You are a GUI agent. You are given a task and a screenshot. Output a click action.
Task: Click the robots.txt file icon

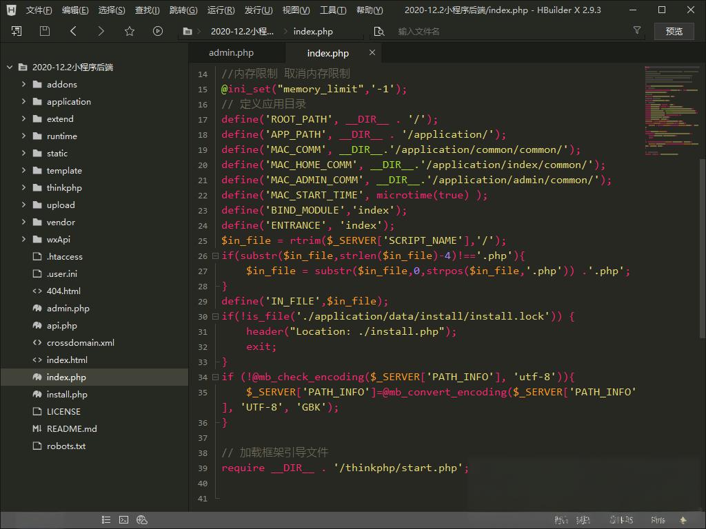[x=37, y=446]
